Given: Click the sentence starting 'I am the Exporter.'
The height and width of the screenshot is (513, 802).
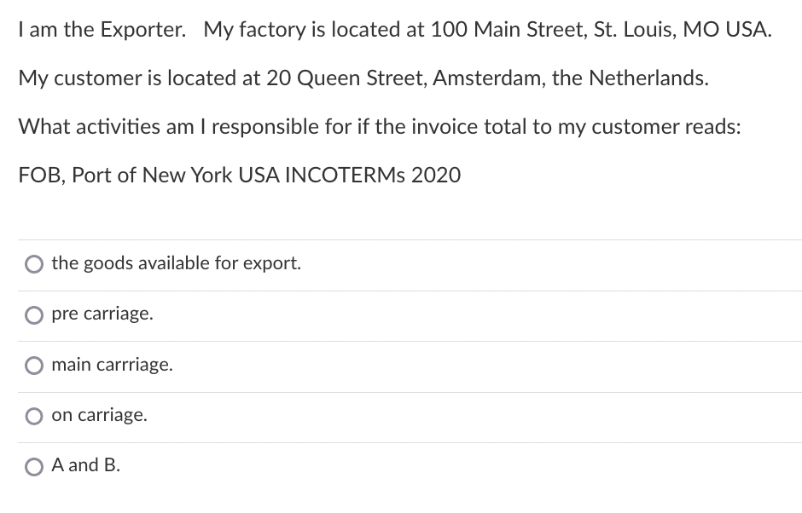Looking at the screenshot, I should tap(395, 29).
